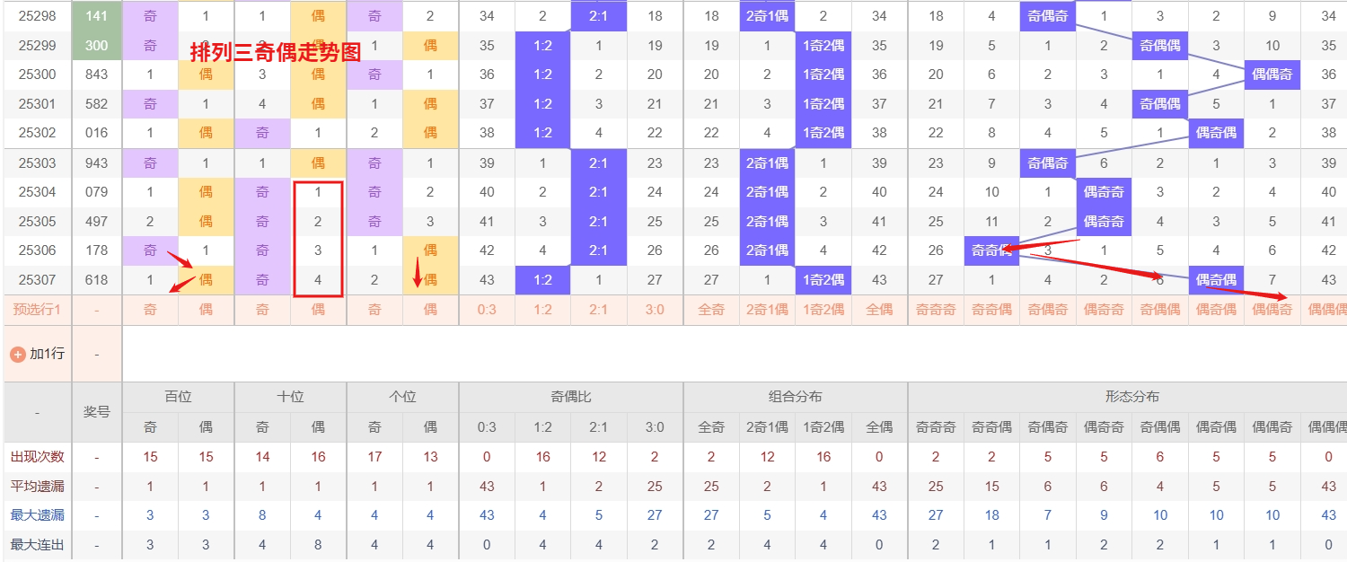
Task: Select the 1:2 ratio in 预选行1
Action: (542, 309)
